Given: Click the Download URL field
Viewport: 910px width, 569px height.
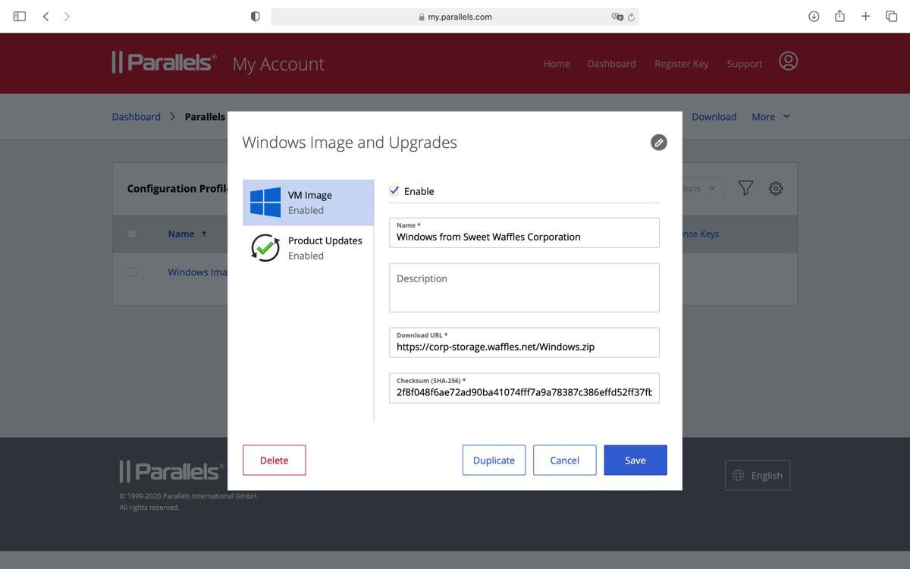Looking at the screenshot, I should tap(524, 343).
